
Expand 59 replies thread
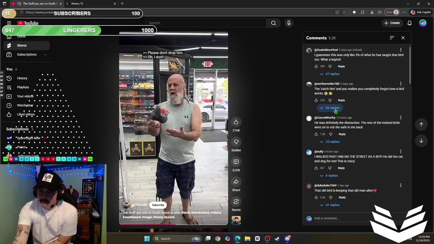330,108
